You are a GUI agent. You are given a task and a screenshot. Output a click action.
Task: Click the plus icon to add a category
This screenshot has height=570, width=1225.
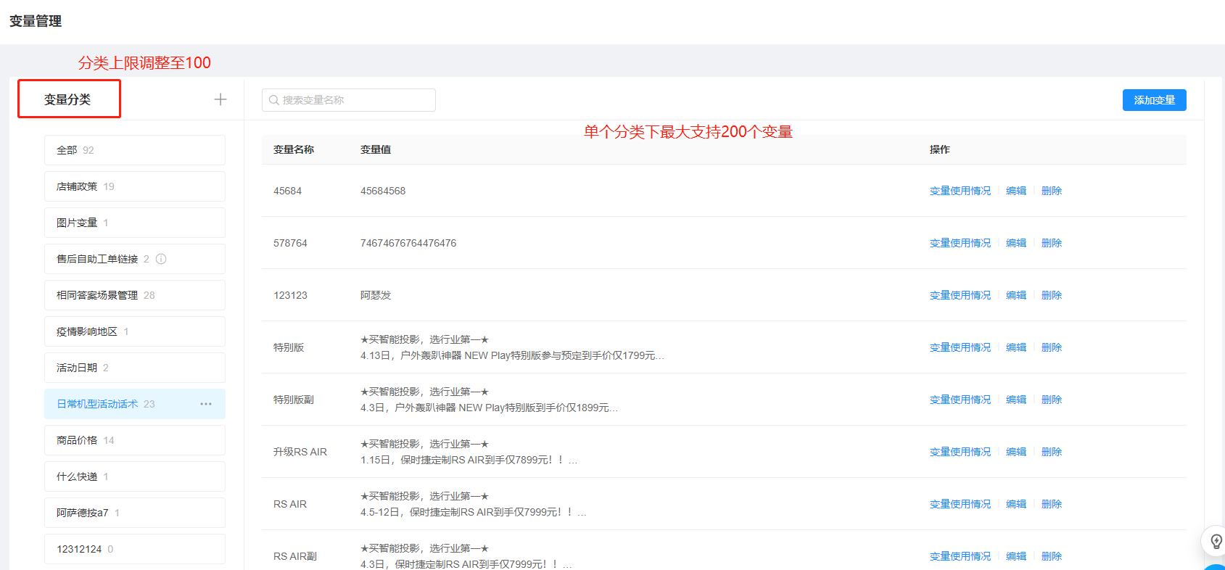pos(220,99)
